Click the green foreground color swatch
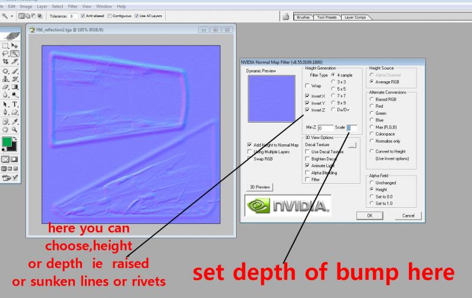The width and height of the screenshot is (472, 298). pyautogui.click(x=6, y=142)
